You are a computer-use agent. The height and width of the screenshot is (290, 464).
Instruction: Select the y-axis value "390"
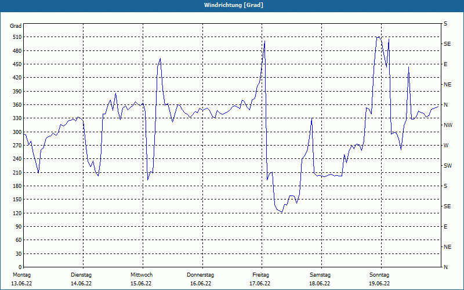17,92
